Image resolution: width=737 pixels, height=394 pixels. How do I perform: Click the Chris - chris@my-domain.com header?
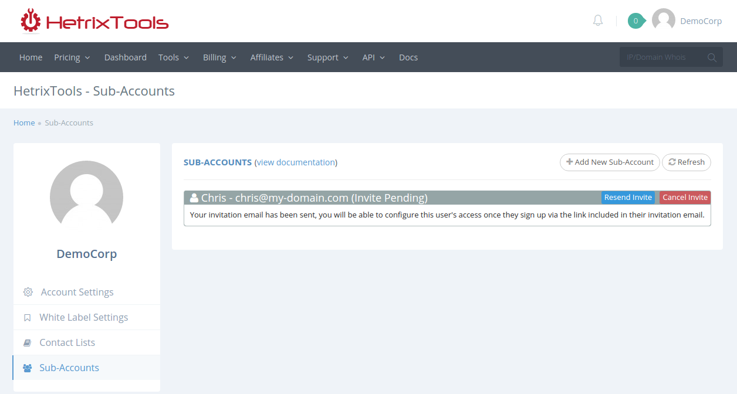coord(314,198)
